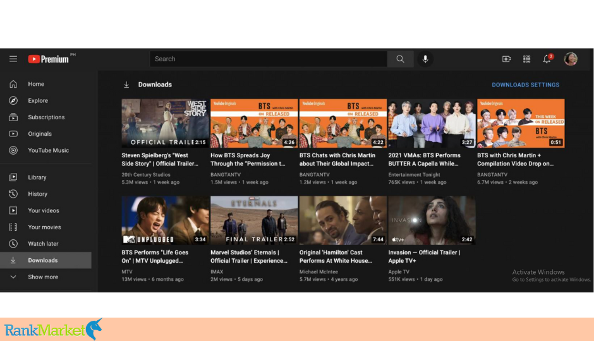Open the account profile avatar
The image size is (594, 341).
coord(571,59)
